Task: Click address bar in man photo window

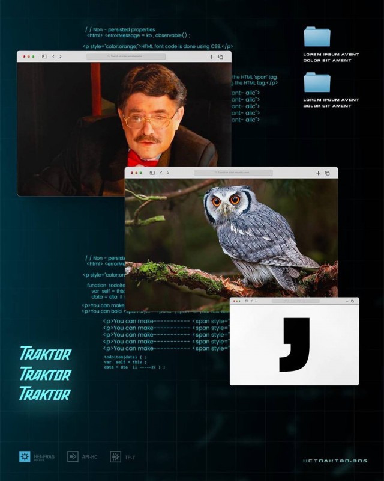Action: point(126,57)
